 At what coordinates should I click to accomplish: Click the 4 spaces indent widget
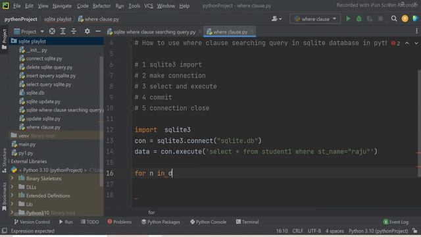pos(335,231)
